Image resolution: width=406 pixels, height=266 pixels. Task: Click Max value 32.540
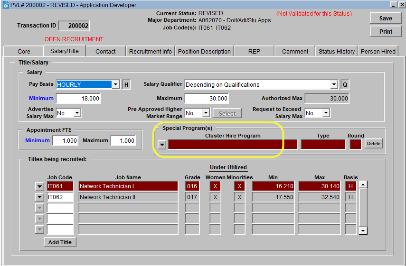tap(319, 197)
